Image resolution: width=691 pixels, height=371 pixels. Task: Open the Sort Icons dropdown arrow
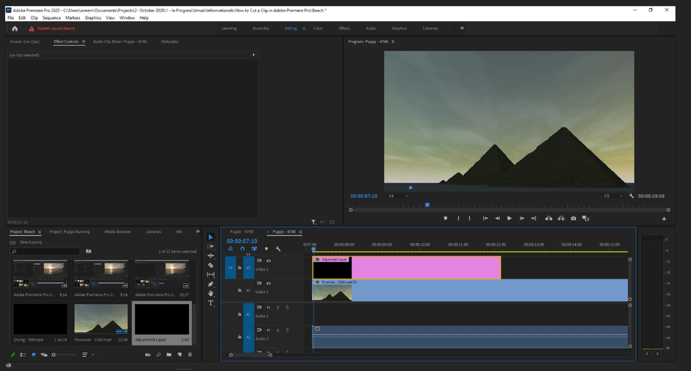click(93, 354)
